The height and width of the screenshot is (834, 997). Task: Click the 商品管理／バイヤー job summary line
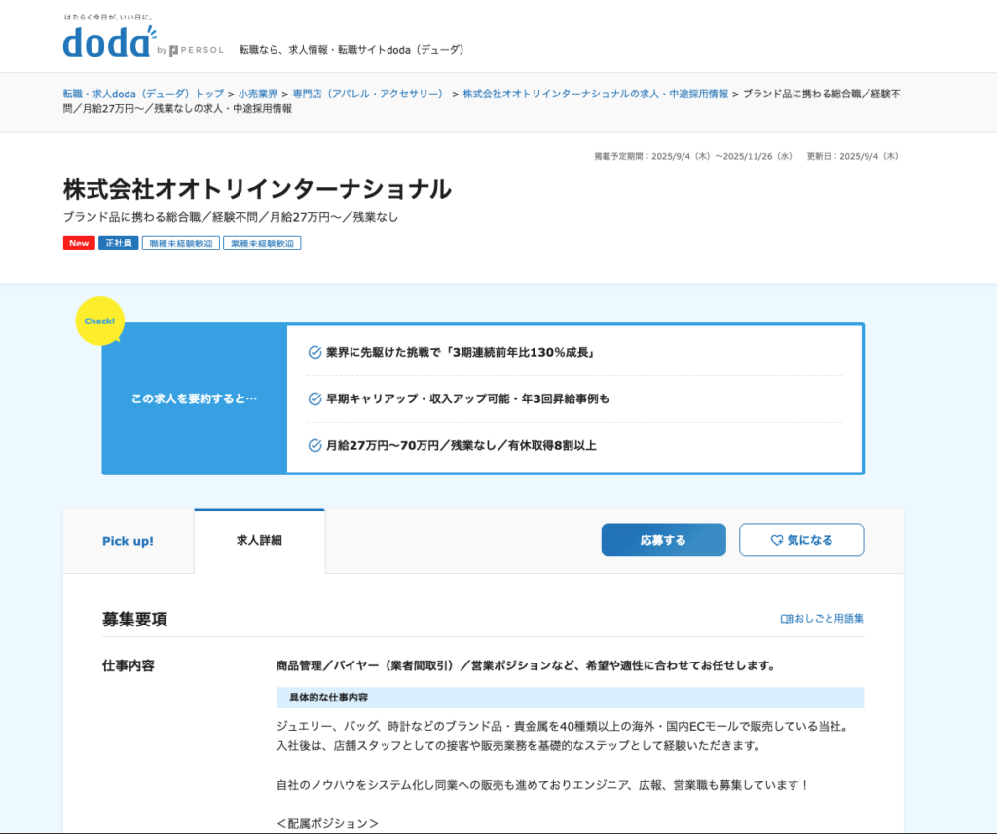[x=527, y=666]
